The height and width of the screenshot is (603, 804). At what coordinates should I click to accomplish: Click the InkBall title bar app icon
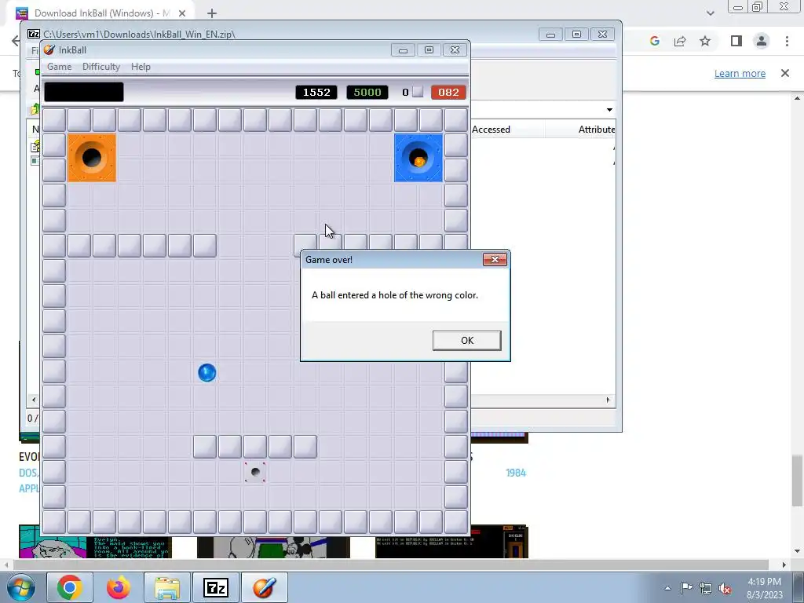[x=49, y=49]
